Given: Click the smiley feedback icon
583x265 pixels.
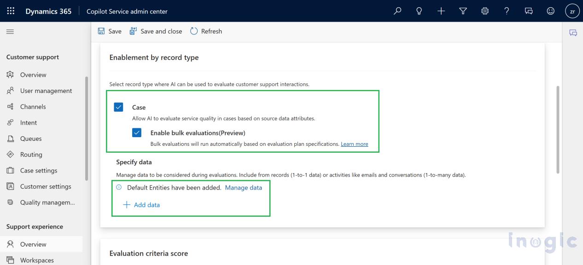Looking at the screenshot, I should click(x=550, y=11).
